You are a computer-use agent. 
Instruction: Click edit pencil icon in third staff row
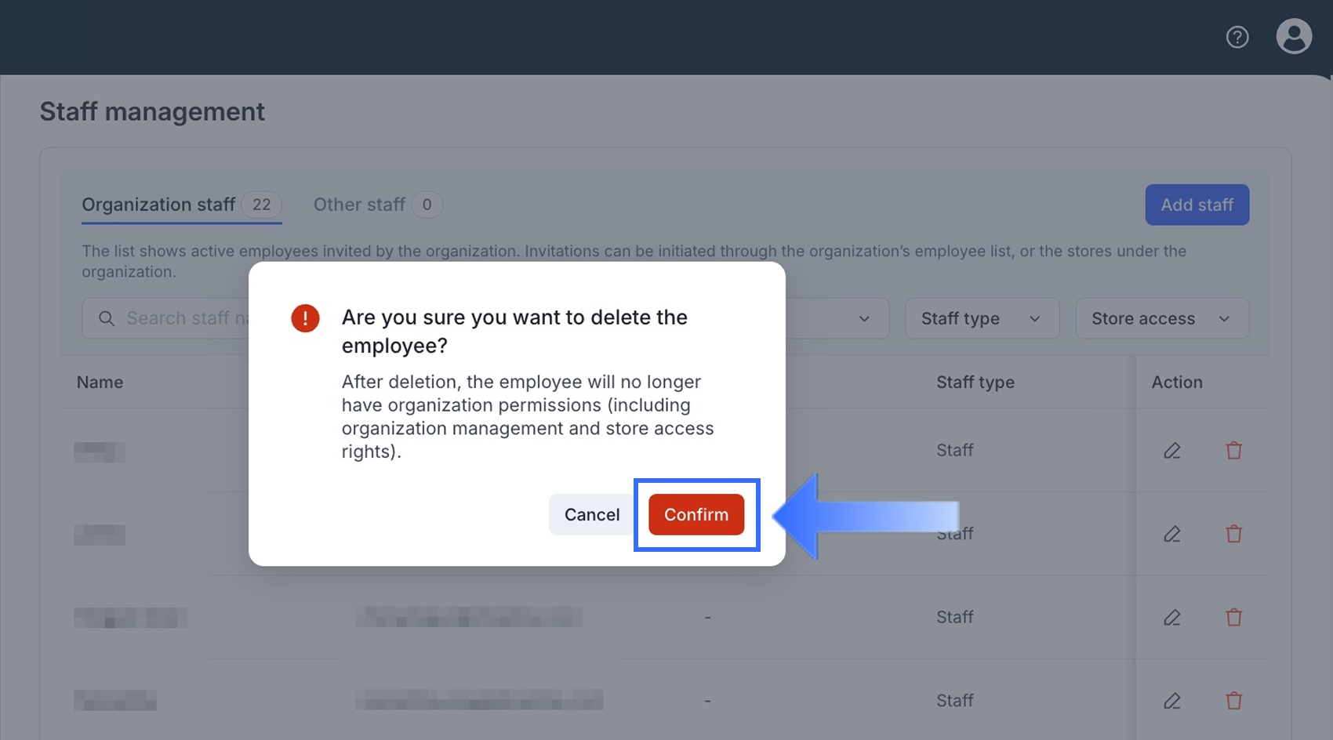point(1172,618)
